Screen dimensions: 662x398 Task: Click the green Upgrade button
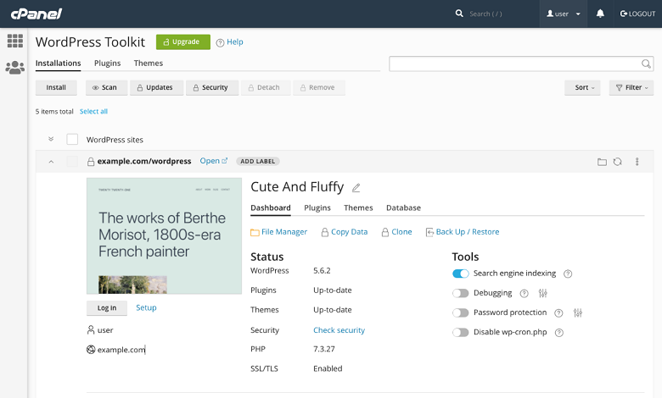(183, 41)
